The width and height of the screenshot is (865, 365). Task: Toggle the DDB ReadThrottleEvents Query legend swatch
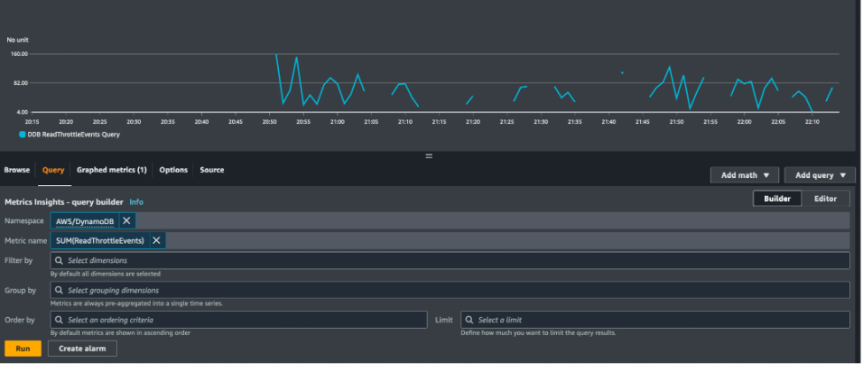(x=22, y=135)
